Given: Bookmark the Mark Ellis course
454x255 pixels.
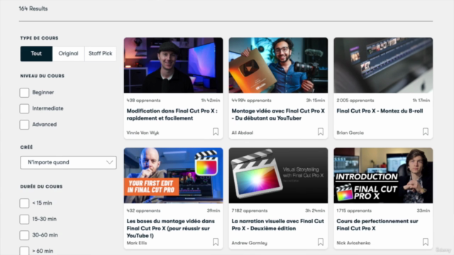Looking at the screenshot, I should pyautogui.click(x=216, y=242).
